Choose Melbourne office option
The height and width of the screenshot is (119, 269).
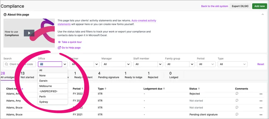click(53, 86)
